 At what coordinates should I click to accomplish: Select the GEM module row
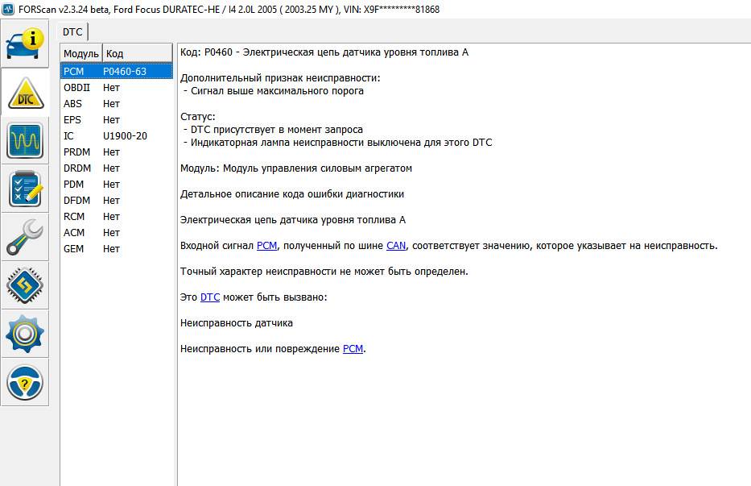117,249
